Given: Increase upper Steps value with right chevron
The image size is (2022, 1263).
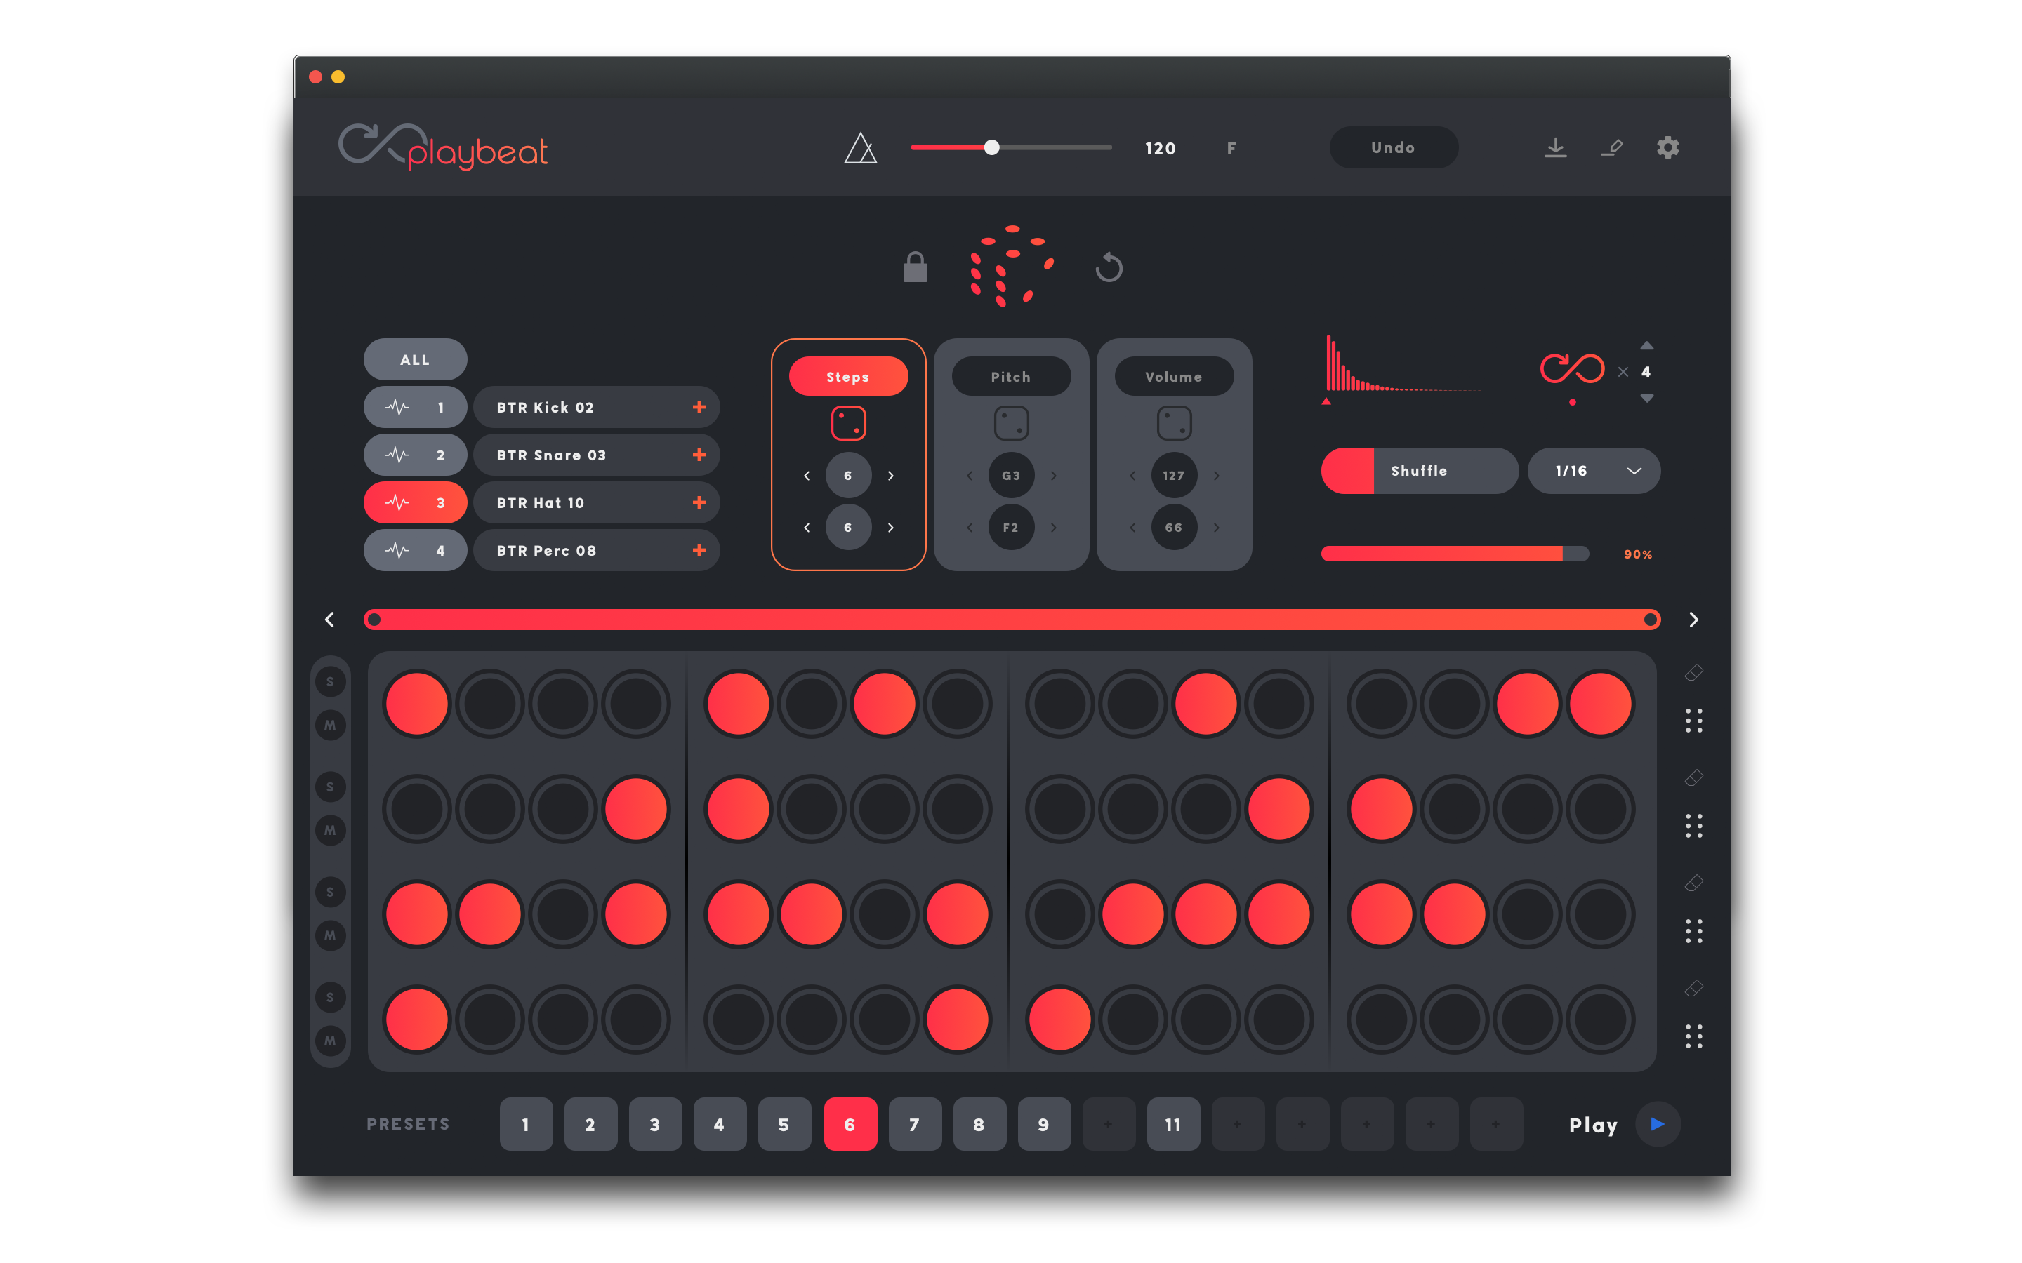Looking at the screenshot, I should tap(891, 475).
